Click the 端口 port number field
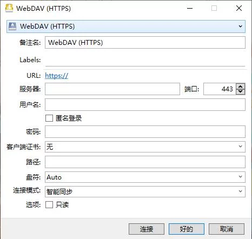The width and height of the screenshot is (252, 239). tap(220, 89)
